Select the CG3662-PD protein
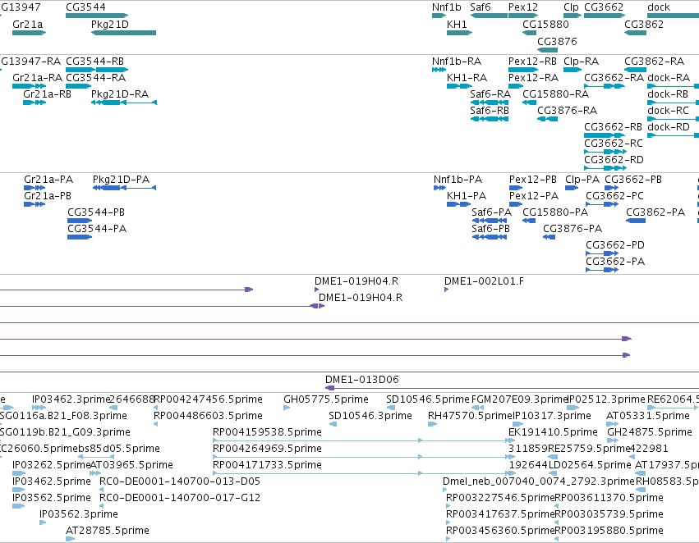 pyautogui.click(x=602, y=253)
